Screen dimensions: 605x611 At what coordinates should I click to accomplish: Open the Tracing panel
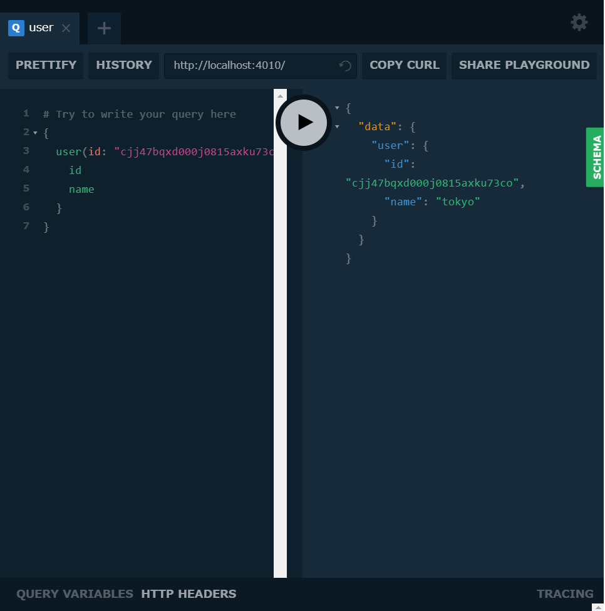tap(565, 593)
